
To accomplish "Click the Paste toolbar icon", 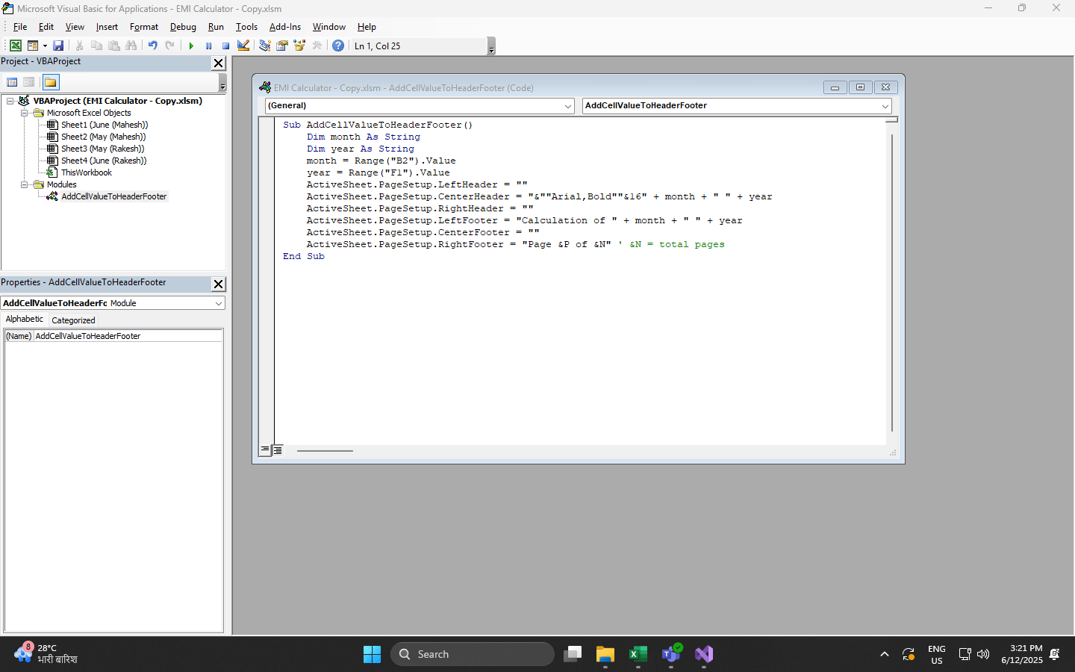I will 114,46.
